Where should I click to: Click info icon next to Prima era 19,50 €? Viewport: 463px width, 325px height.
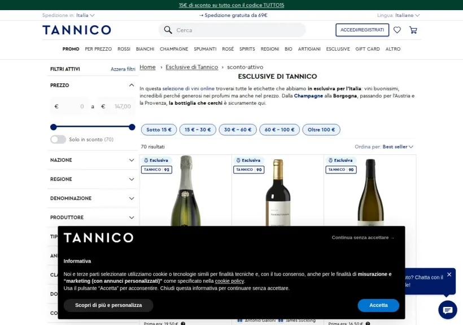point(183,323)
